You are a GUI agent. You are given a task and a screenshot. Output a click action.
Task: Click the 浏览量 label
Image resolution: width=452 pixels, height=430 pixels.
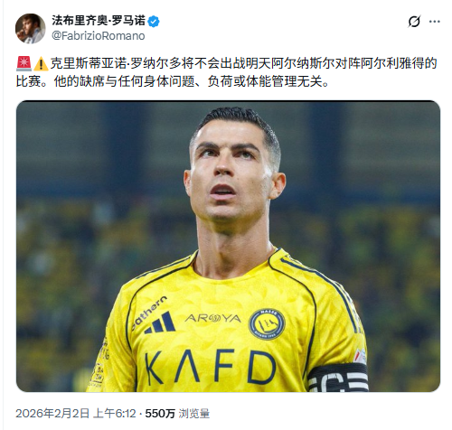pyautogui.click(x=193, y=414)
